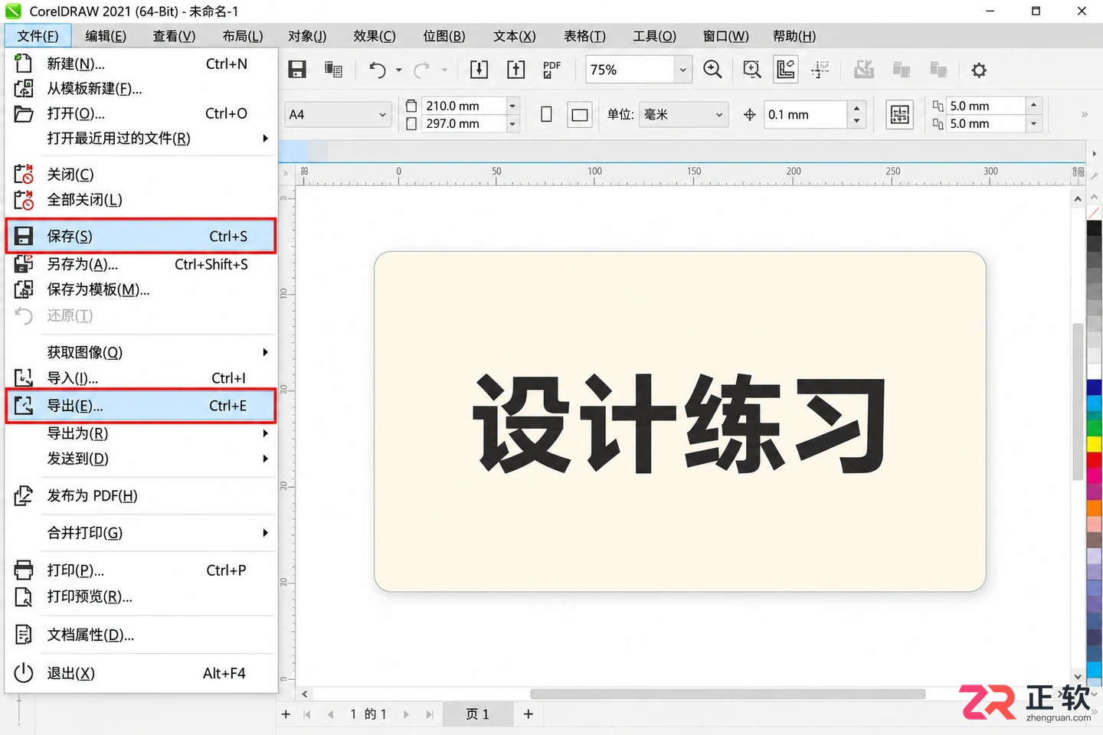Screen dimensions: 1103x735
Task: Open the 毫米 units dropdown
Action: 719,115
